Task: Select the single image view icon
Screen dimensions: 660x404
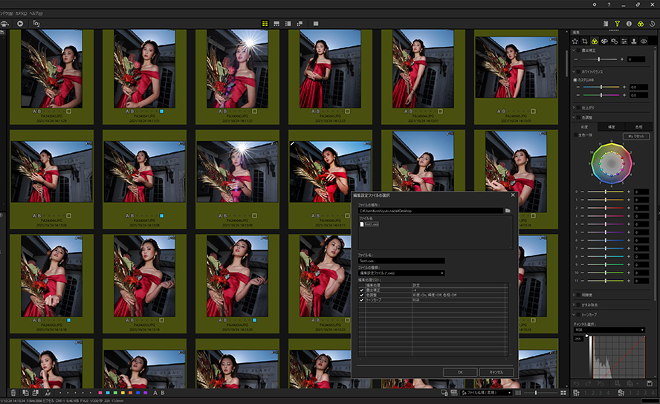Action: [x=316, y=24]
